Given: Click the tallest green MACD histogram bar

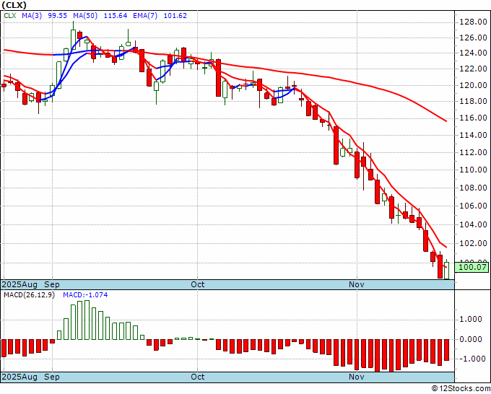Looking at the screenshot, I should (x=87, y=320).
